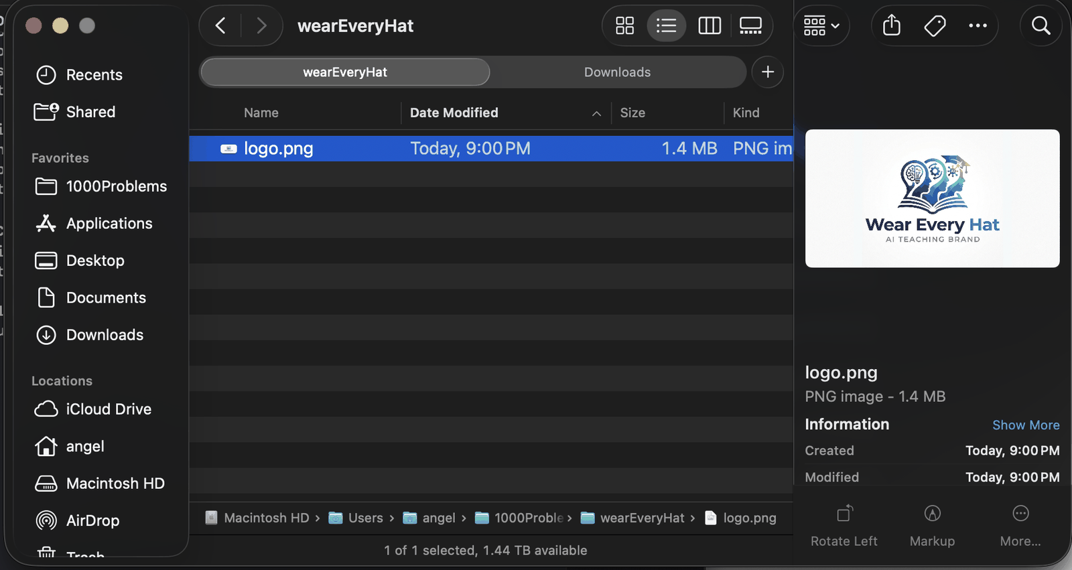Click the red close window button
This screenshot has height=570, width=1072.
(x=33, y=25)
